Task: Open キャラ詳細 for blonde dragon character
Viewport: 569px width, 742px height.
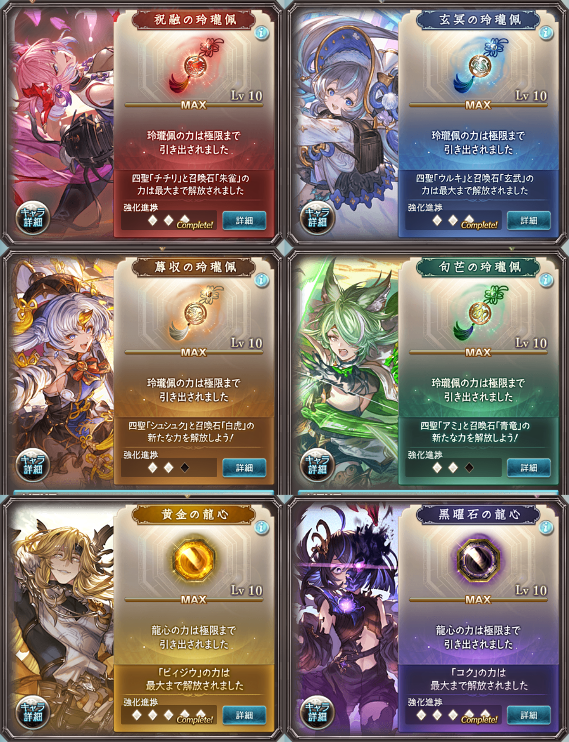Action: click(33, 713)
